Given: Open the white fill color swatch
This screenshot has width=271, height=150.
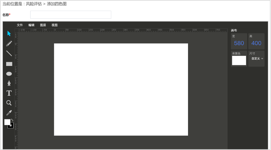Looking at the screenshot, I should coord(7,122).
